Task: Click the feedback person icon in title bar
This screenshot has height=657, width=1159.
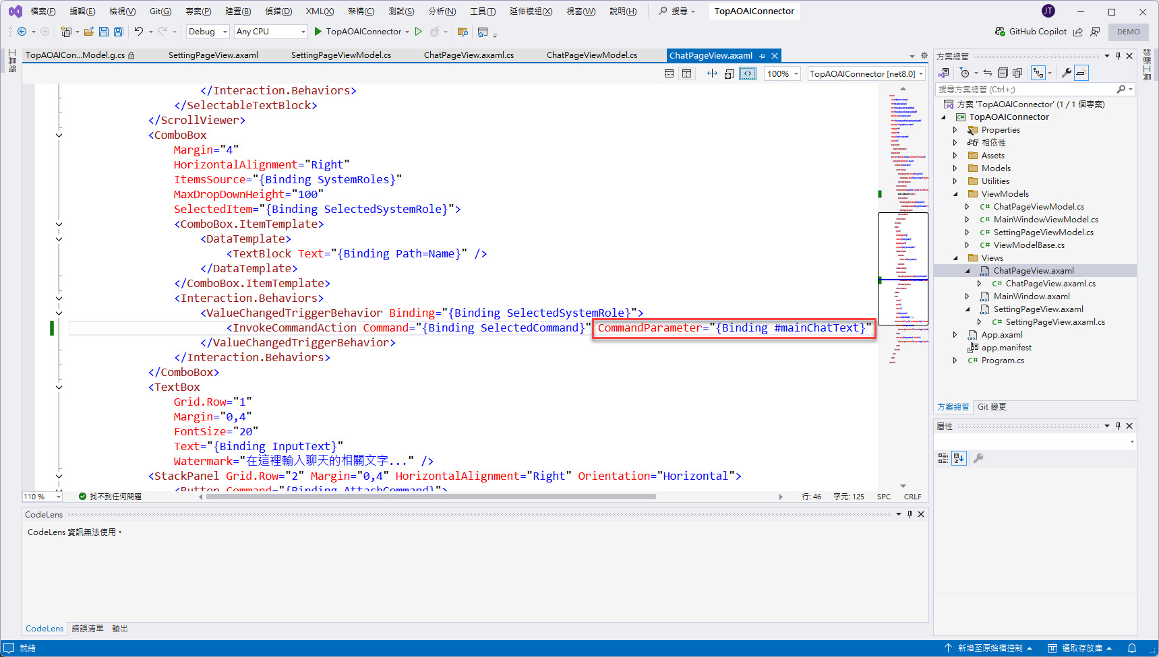Action: [x=1095, y=32]
